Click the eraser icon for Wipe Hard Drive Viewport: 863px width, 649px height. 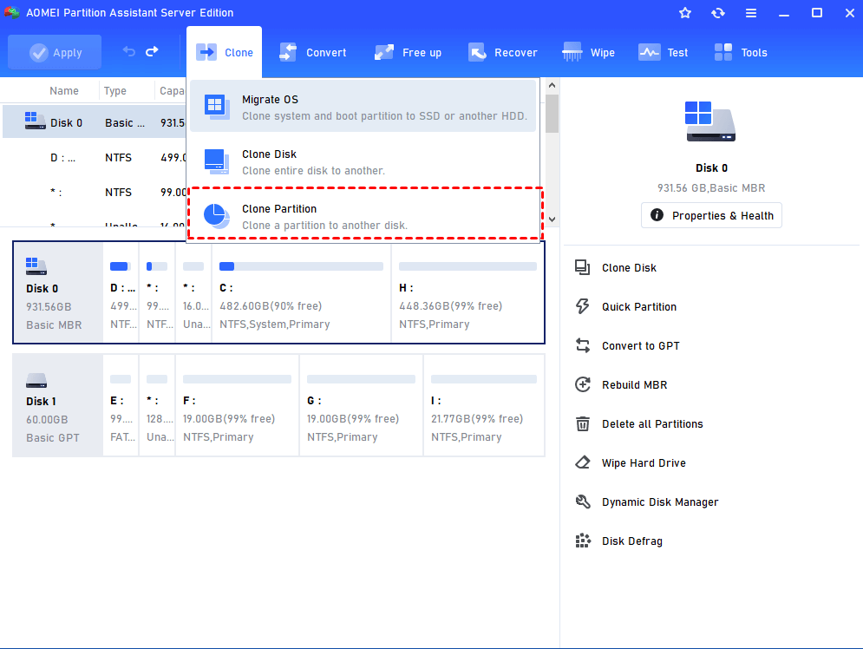[x=582, y=462]
